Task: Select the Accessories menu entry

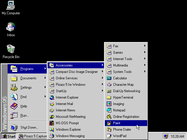Action: pyautogui.click(x=76, y=65)
